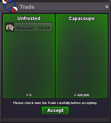Click the Trade title text
The width and height of the screenshot is (111, 123).
point(27,7)
